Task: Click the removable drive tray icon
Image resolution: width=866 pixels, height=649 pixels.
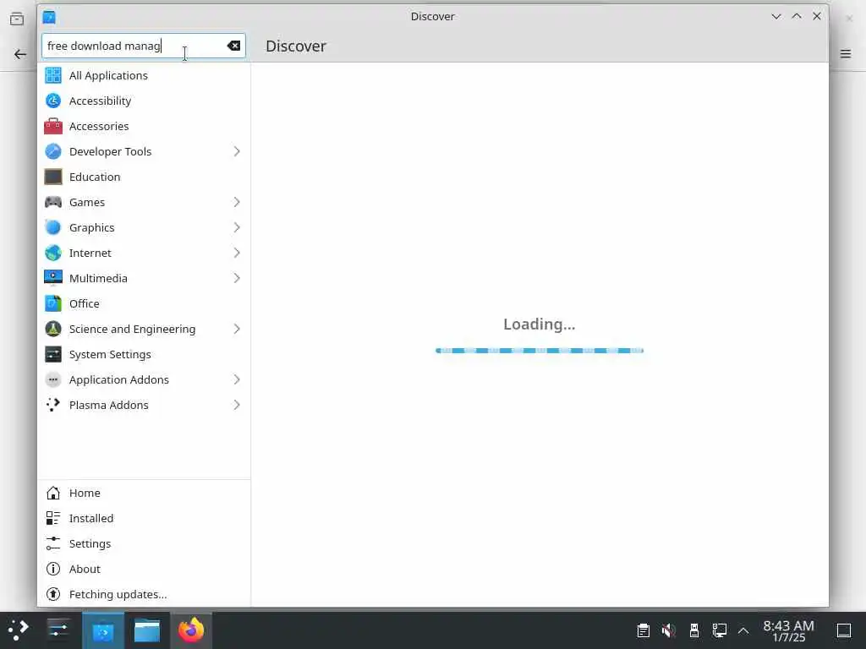Action: 694,630
